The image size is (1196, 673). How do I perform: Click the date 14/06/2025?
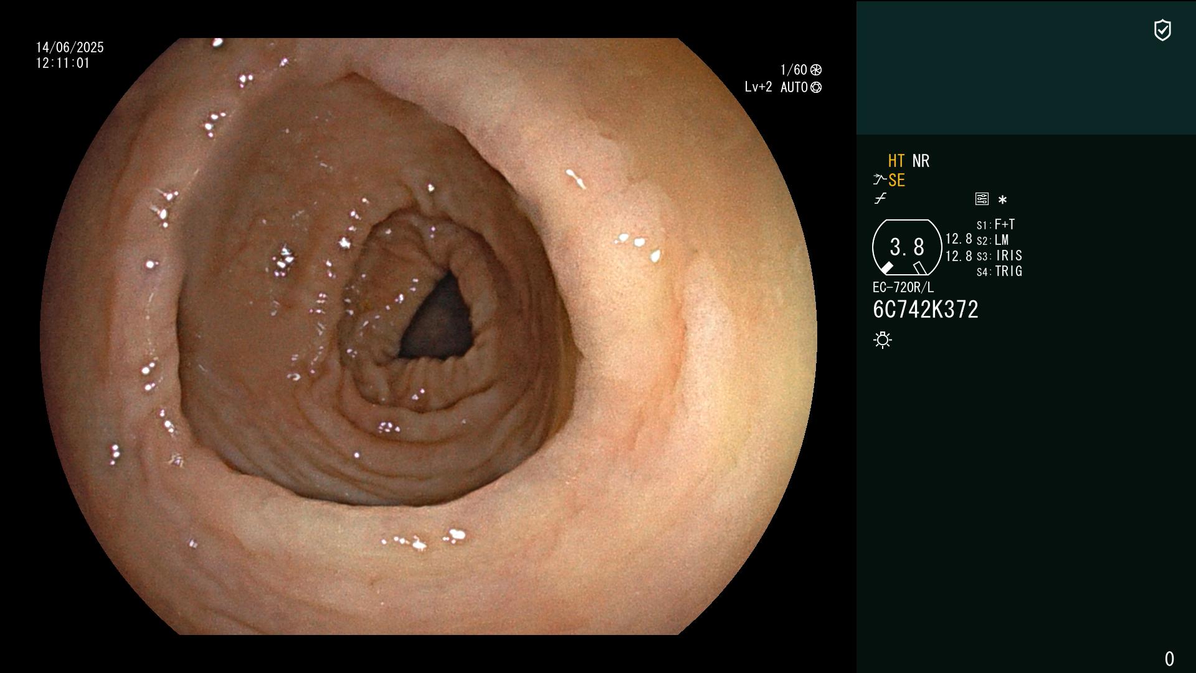70,47
